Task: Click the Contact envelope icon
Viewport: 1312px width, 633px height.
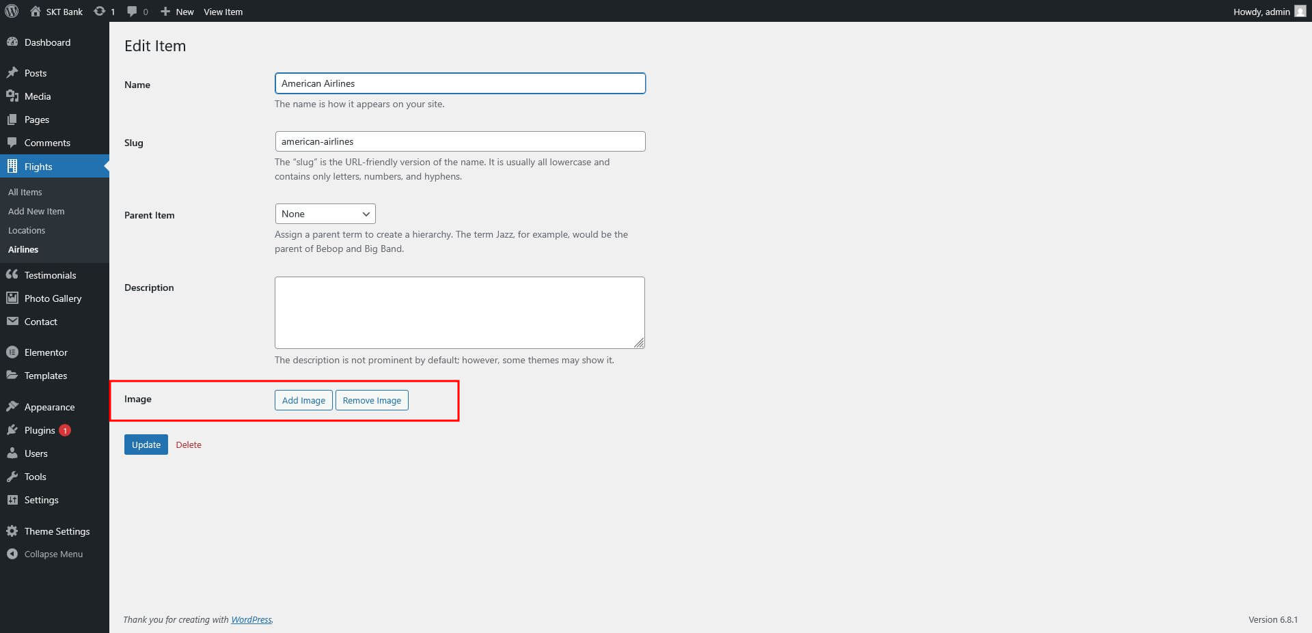Action: coord(12,322)
